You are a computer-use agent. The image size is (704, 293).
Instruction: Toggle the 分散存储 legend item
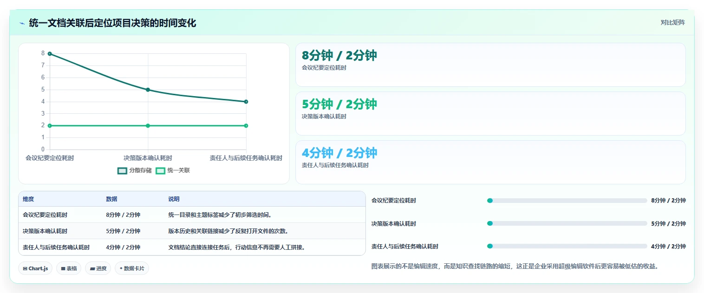tap(135, 170)
